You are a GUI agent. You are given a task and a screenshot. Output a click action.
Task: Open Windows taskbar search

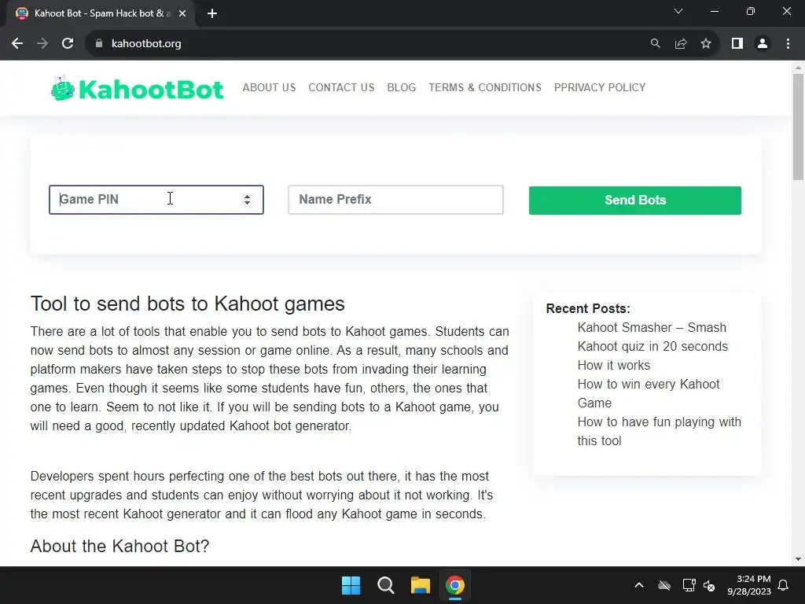point(385,585)
